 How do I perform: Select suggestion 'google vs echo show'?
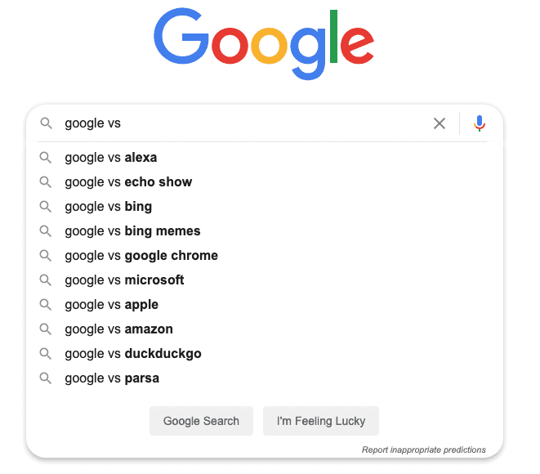265,182
